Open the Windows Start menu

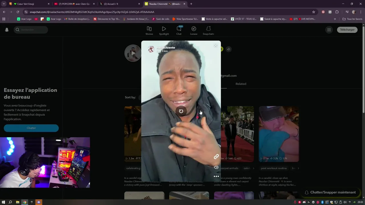pyautogui.click(x=3, y=202)
